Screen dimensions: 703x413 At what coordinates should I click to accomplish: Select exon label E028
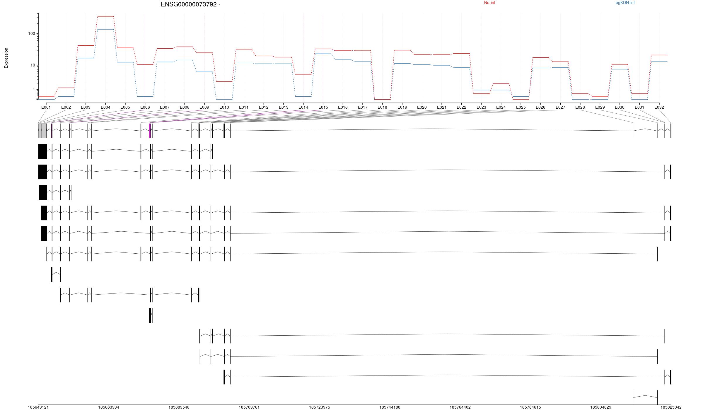[580, 107]
